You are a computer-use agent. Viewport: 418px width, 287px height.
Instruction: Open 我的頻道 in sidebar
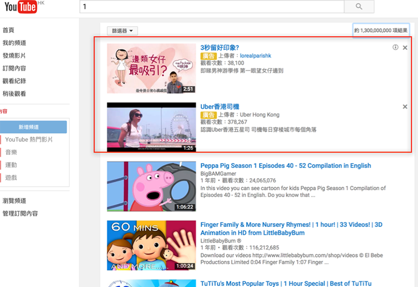(15, 43)
